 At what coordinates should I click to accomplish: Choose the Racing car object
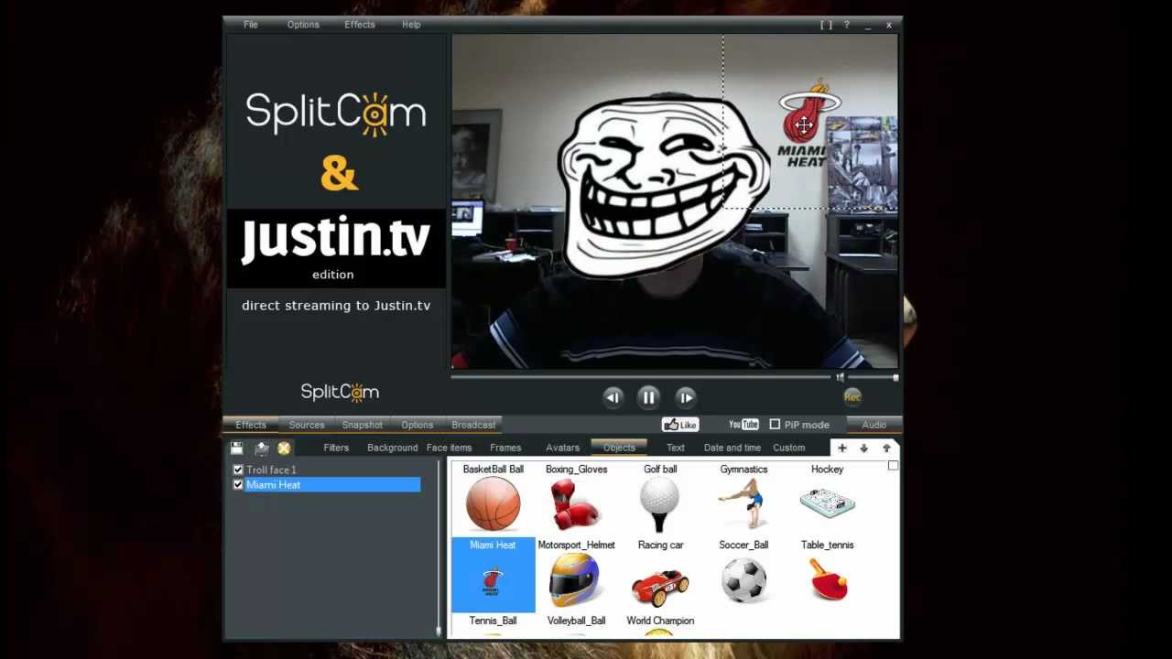[x=660, y=574]
